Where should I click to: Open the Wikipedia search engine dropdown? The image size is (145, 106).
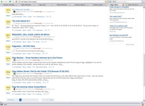click(x=115, y=2)
